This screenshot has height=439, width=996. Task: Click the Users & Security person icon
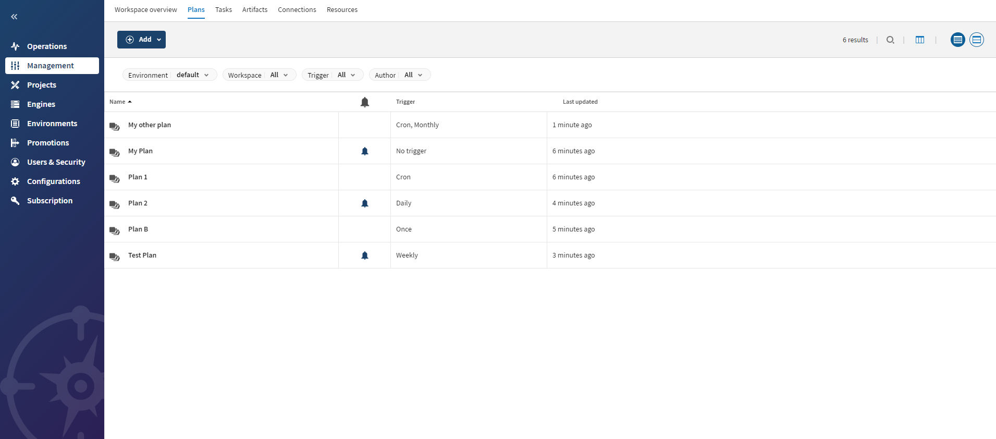(15, 162)
